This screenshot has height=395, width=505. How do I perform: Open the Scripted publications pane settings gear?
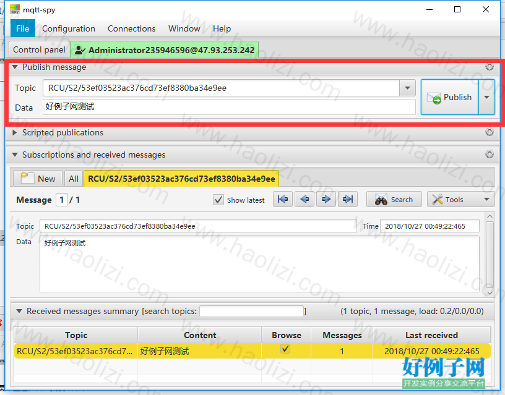click(x=489, y=132)
